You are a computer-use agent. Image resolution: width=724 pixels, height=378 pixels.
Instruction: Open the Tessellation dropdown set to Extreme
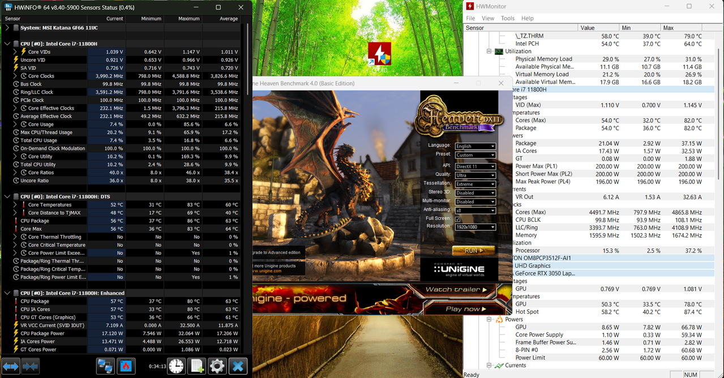(475, 184)
